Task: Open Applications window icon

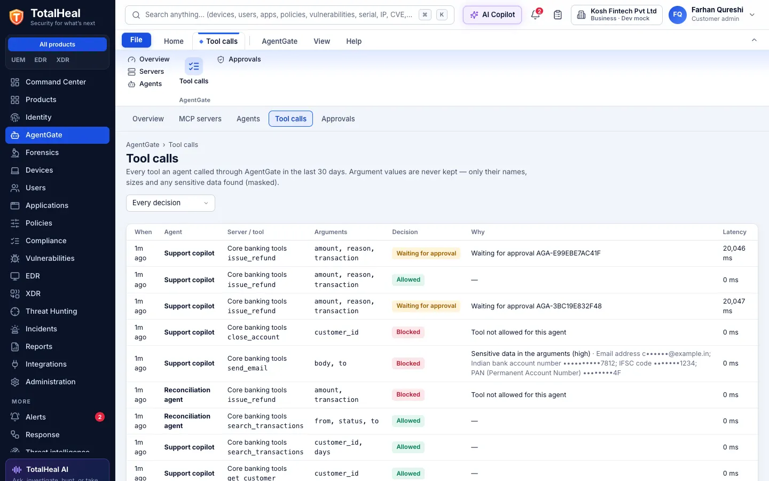Action: (15, 205)
